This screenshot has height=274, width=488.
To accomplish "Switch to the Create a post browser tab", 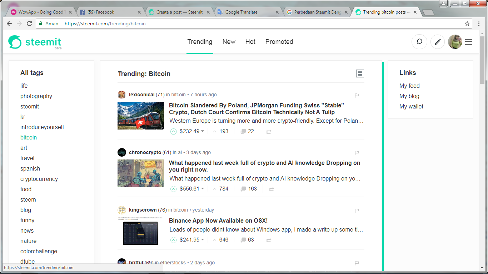I will [x=179, y=12].
